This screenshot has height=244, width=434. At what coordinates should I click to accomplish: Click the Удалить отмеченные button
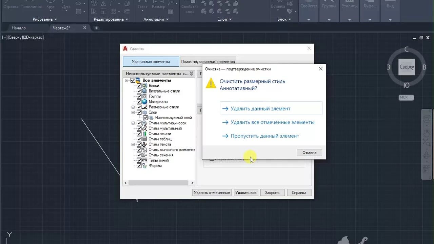click(x=212, y=192)
